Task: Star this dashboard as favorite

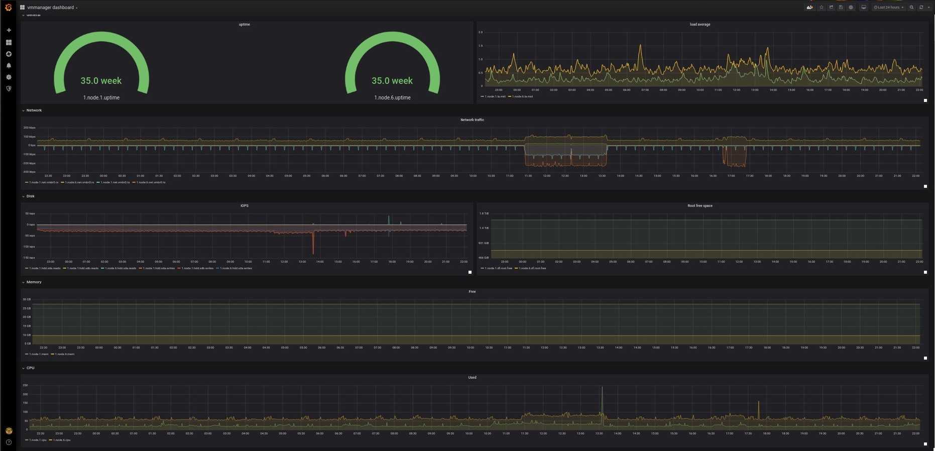Action: (822, 8)
